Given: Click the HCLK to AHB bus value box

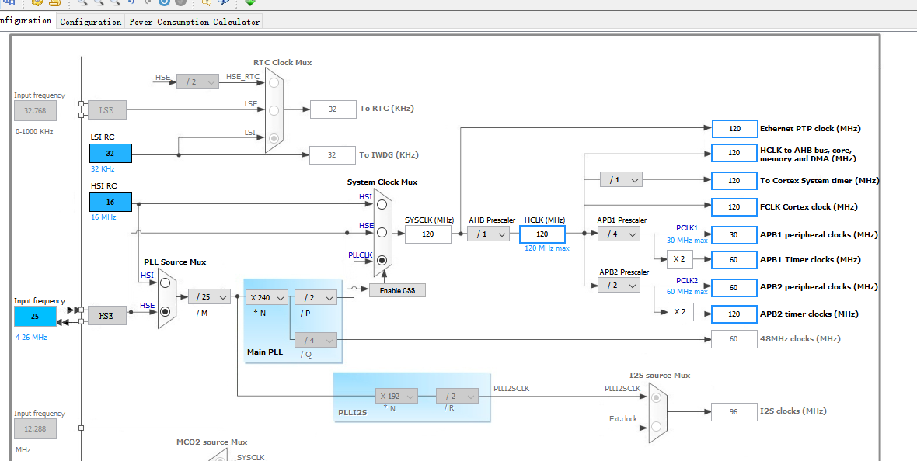Looking at the screenshot, I should point(734,153).
